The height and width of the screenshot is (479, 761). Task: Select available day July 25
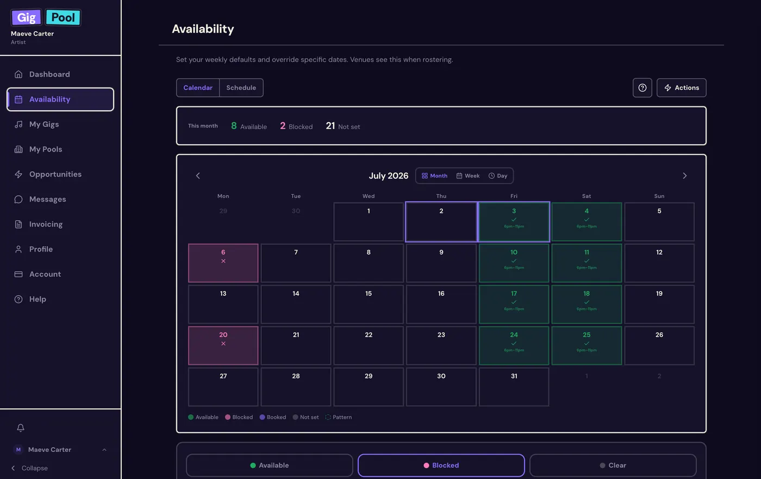click(x=587, y=345)
